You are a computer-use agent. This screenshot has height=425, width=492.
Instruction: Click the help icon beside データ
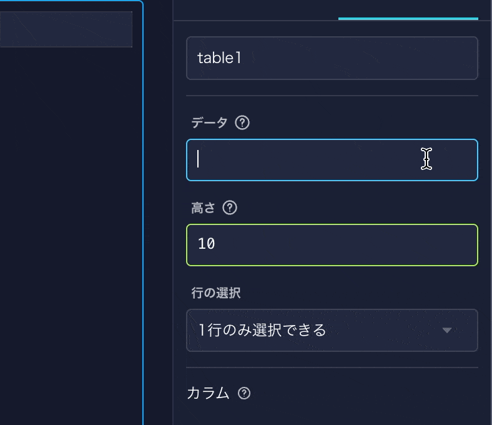click(242, 122)
